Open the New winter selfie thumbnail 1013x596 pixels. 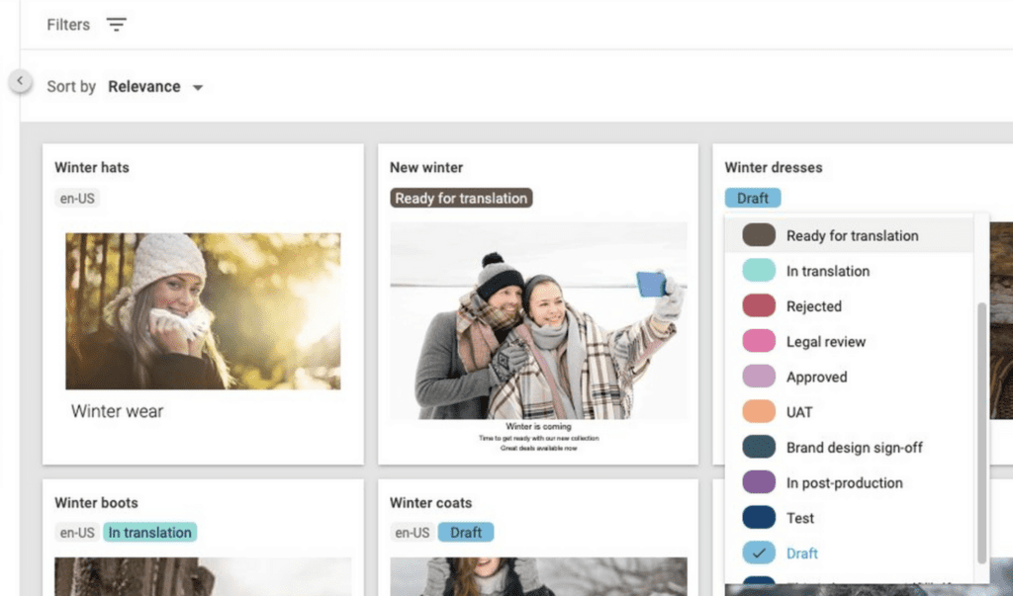click(538, 321)
